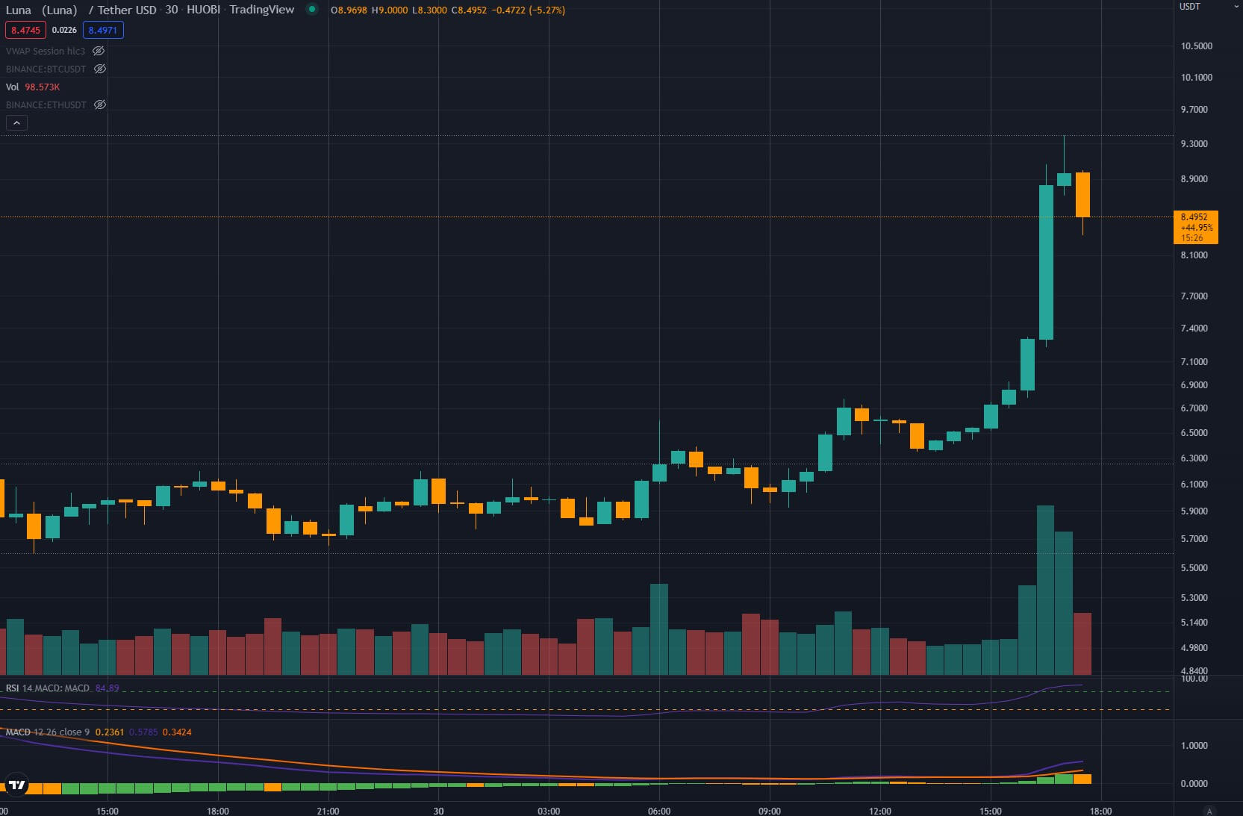
Task: Click the blue buy price 8.4971 button
Action: (x=103, y=30)
